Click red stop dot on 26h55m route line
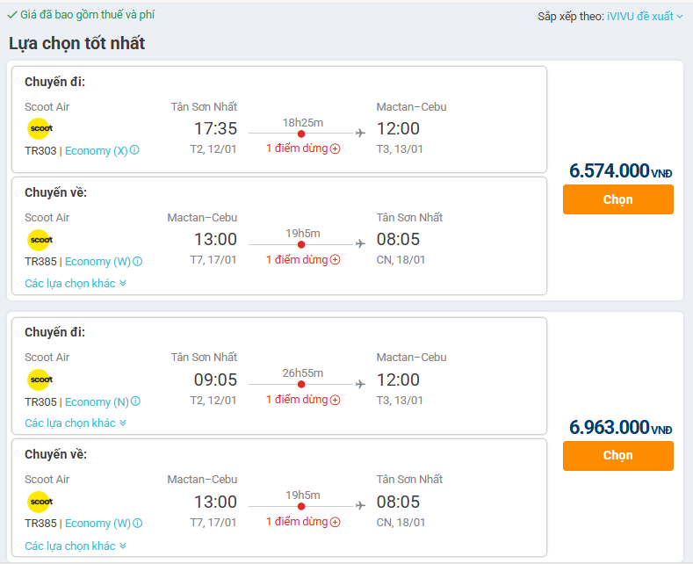The height and width of the screenshot is (564, 693). pyautogui.click(x=301, y=385)
